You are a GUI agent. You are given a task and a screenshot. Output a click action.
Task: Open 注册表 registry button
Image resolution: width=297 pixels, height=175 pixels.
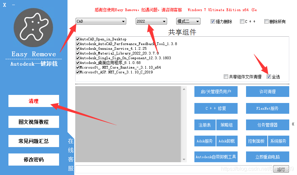pyautogui.click(x=205, y=125)
